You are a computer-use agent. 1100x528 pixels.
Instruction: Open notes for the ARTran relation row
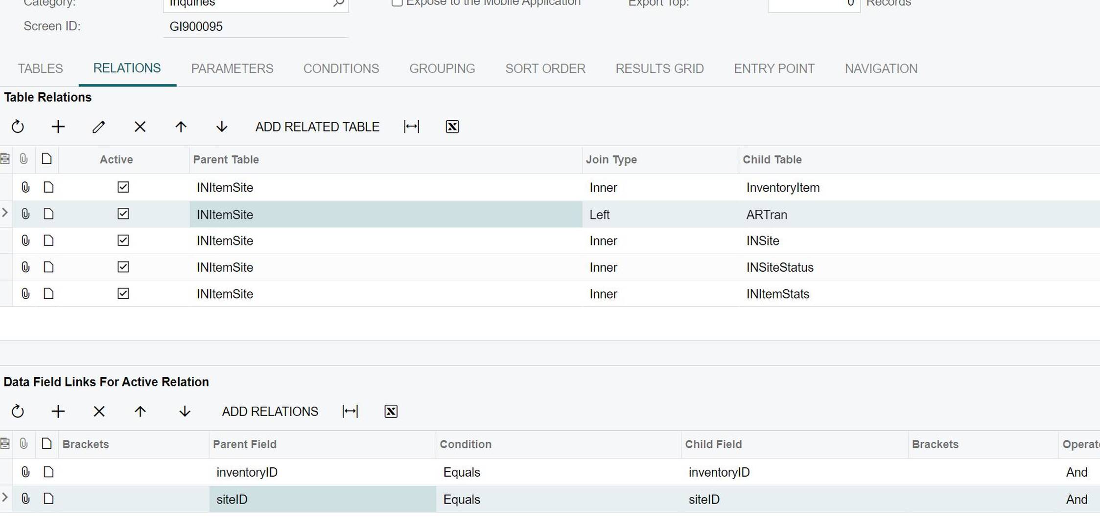click(47, 214)
